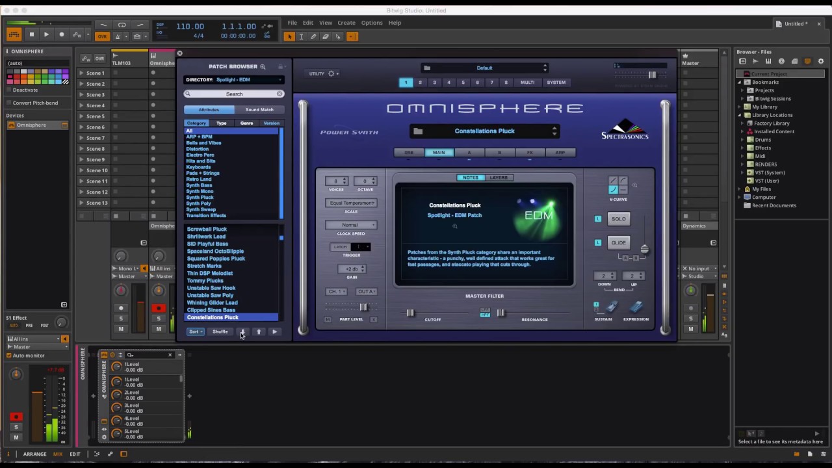Toggle the Auto-monitor checkbox

tap(9, 356)
